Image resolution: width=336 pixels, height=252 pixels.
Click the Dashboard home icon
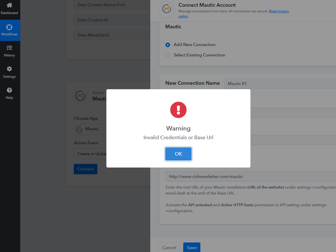pyautogui.click(x=9, y=5)
